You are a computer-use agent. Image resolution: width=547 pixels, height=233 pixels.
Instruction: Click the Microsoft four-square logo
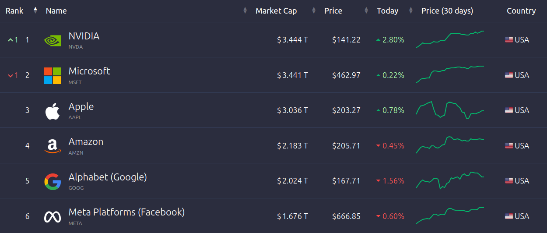(x=53, y=75)
